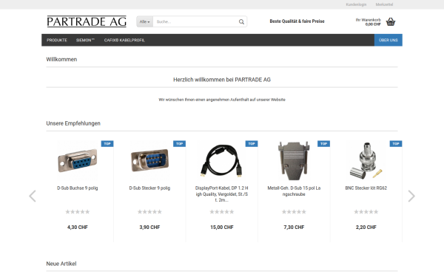Open the SIEMON menu item

[85, 40]
